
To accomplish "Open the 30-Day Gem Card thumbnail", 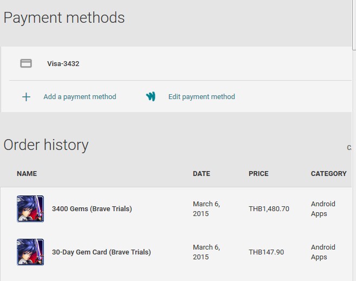I will [x=30, y=252].
